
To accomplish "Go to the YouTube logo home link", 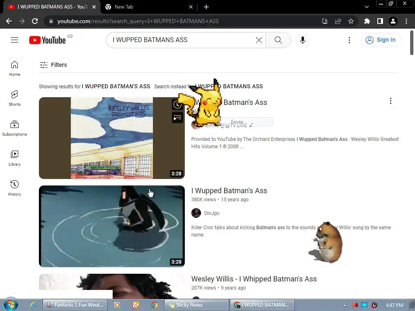I will [x=47, y=40].
